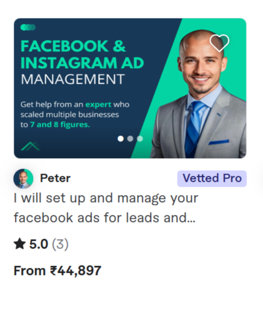Click the highlighted "expert" word in banner

click(98, 105)
